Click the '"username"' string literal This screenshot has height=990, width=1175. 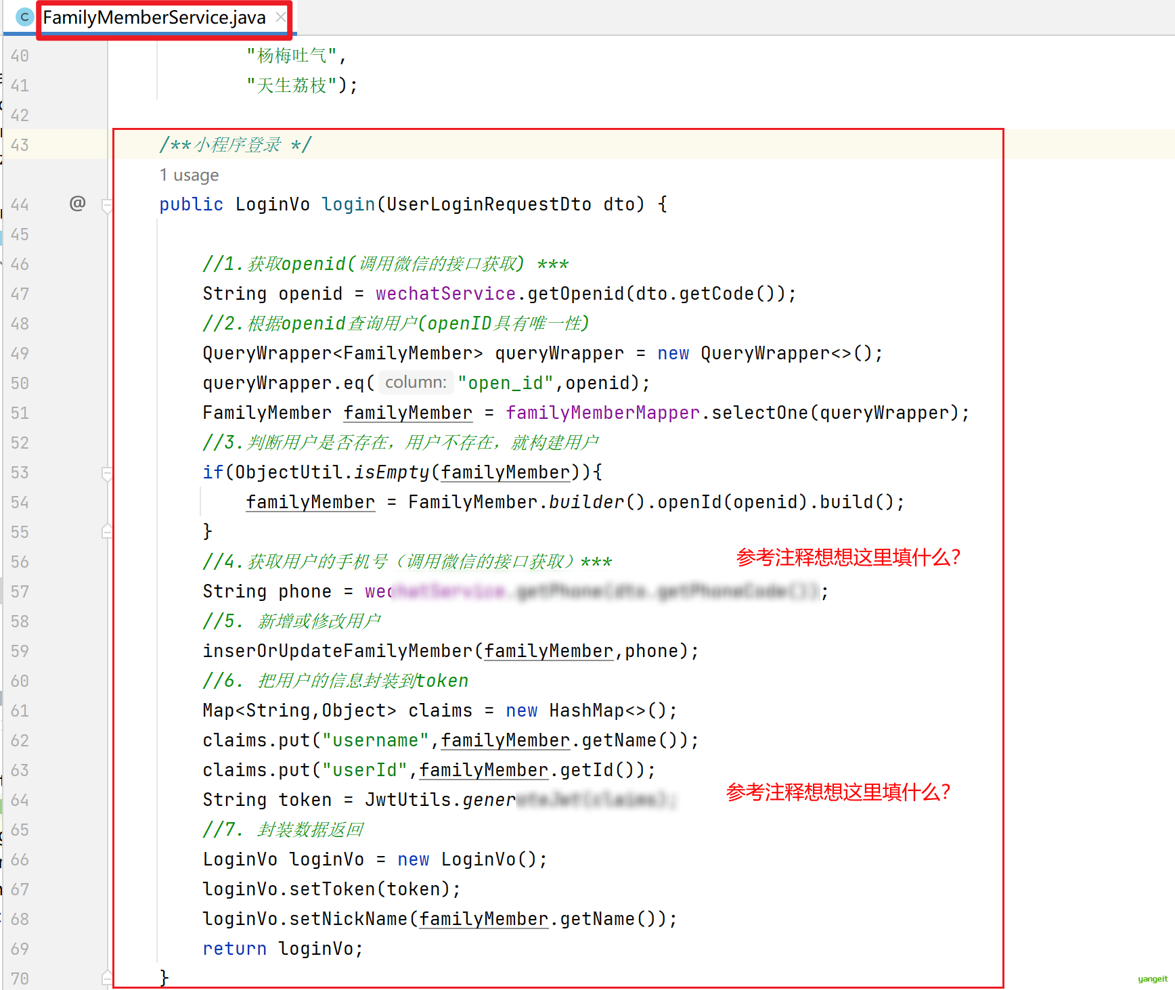pyautogui.click(x=376, y=740)
